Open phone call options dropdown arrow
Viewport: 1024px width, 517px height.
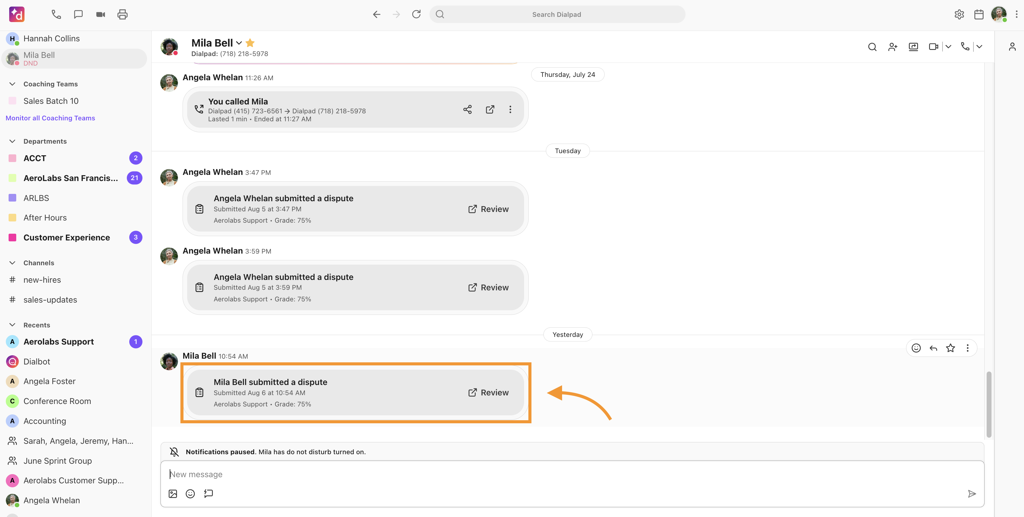click(x=979, y=47)
